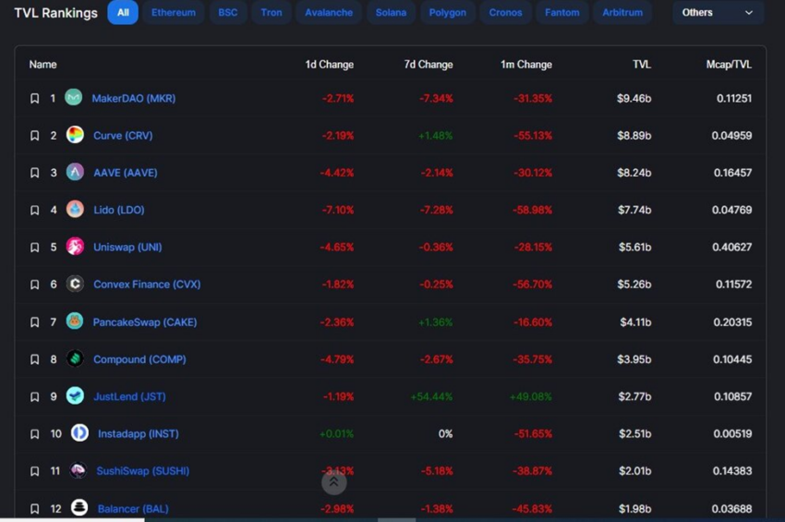Toggle the bookmark for Lido row
This screenshot has height=522, width=785.
coord(34,210)
